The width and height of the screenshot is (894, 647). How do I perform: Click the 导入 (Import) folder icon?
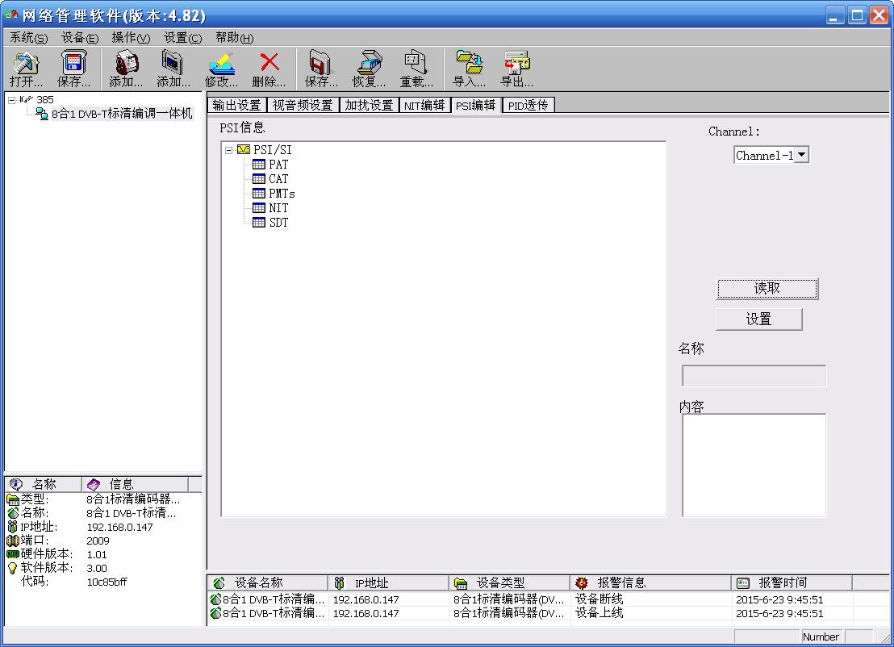[470, 63]
